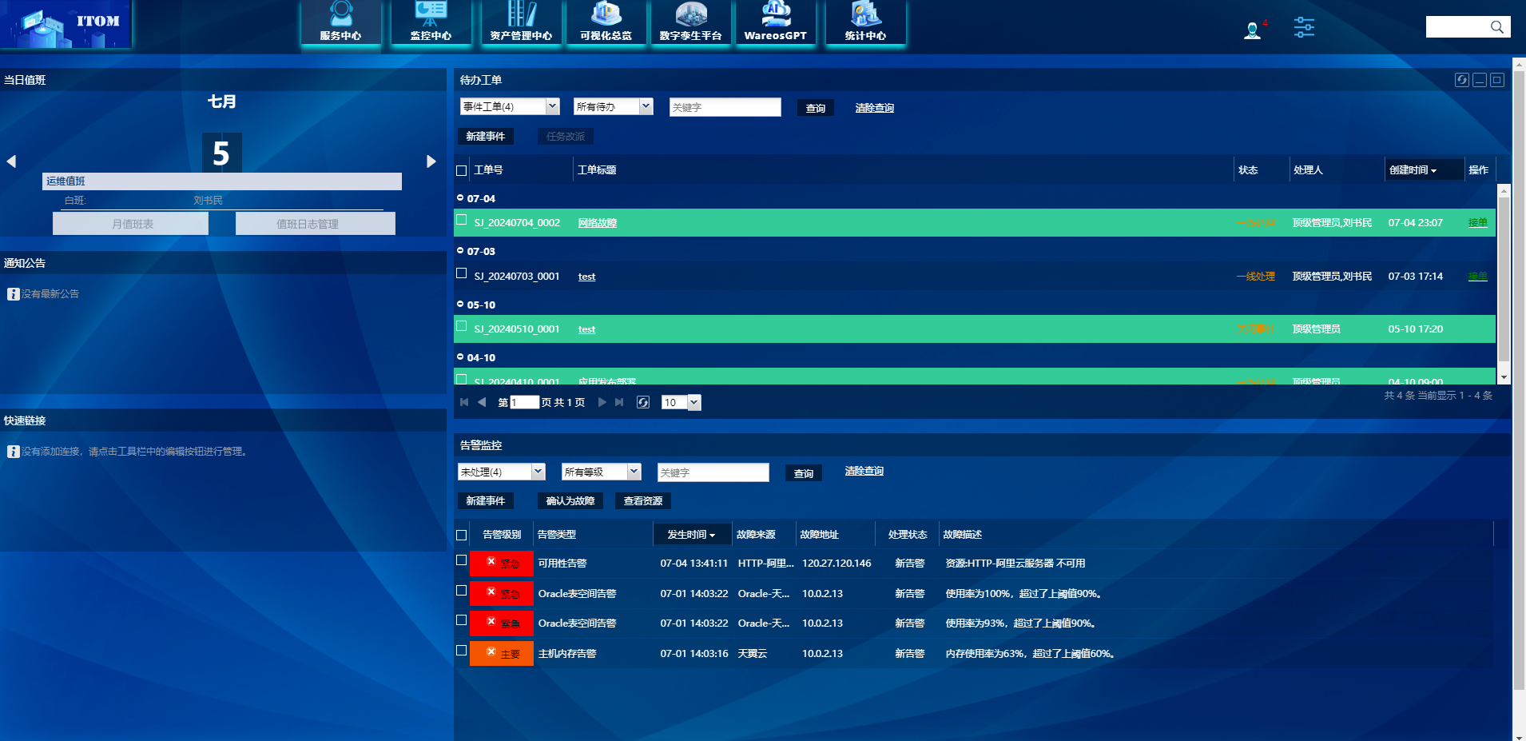Open the 服务中心 navigation icon
The image size is (1526, 741).
341,22
